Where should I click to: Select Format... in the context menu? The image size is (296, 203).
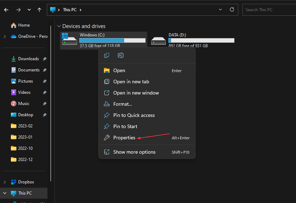tap(122, 104)
